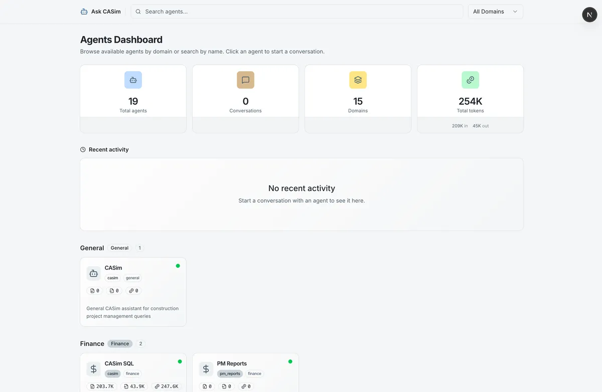Click the Total tokens coins icon
The image size is (602, 392).
(x=470, y=80)
